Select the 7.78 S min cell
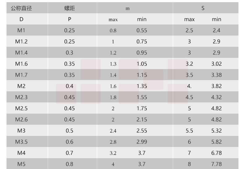244x169 pixels. tap(217, 164)
